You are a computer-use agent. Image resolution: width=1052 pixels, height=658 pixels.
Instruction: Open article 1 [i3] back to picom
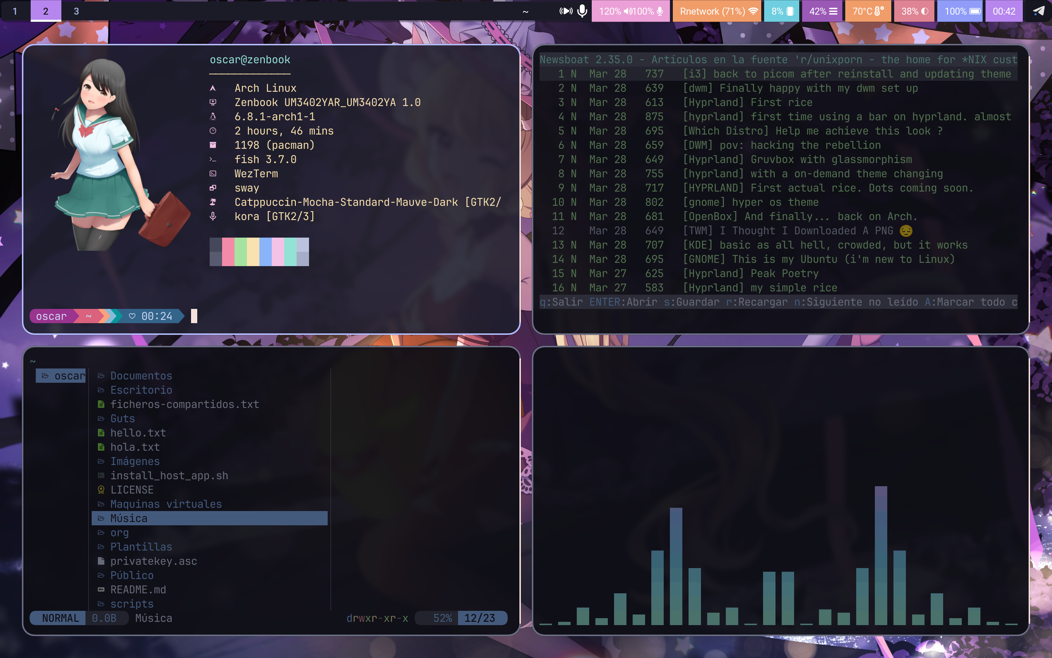pyautogui.click(x=778, y=74)
